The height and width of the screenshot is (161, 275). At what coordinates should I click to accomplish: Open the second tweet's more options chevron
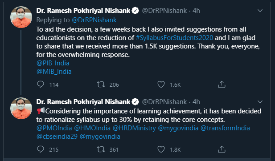coord(260,102)
